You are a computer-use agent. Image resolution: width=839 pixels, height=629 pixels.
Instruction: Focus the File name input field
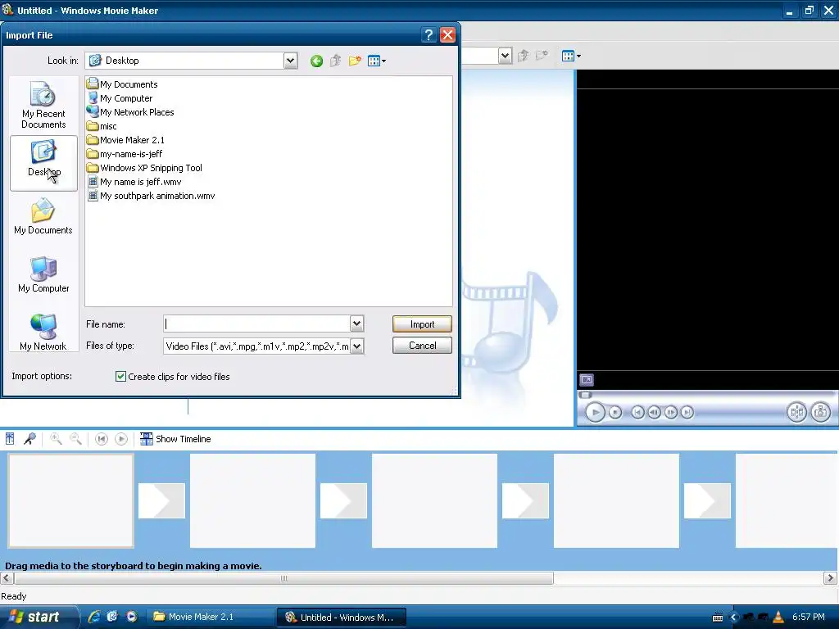pyautogui.click(x=256, y=324)
